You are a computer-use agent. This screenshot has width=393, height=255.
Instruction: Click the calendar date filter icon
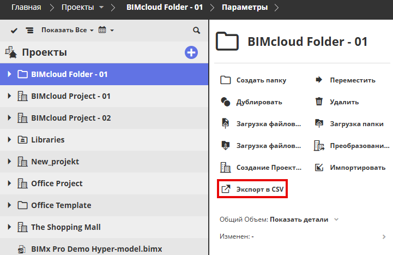point(102,29)
